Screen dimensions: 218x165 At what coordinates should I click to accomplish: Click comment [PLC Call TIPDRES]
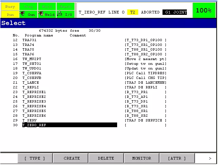tap(146, 73)
